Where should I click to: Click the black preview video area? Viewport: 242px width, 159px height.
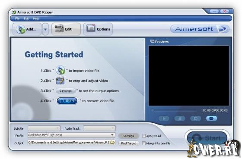coord(189,76)
